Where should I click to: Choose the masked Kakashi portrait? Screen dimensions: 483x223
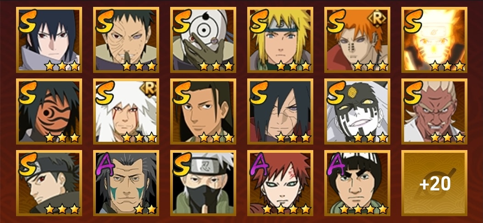click(x=203, y=183)
